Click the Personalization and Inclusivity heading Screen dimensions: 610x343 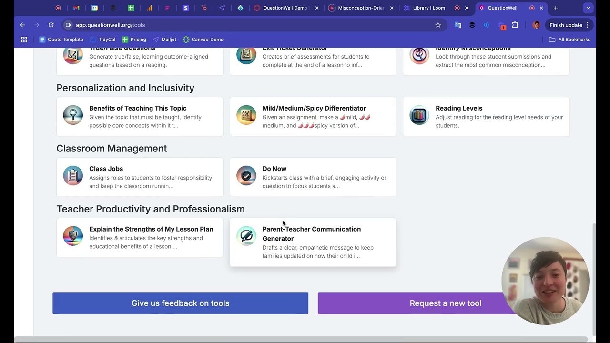(x=125, y=88)
